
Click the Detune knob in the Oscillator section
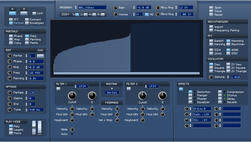pyautogui.click(x=211, y=77)
